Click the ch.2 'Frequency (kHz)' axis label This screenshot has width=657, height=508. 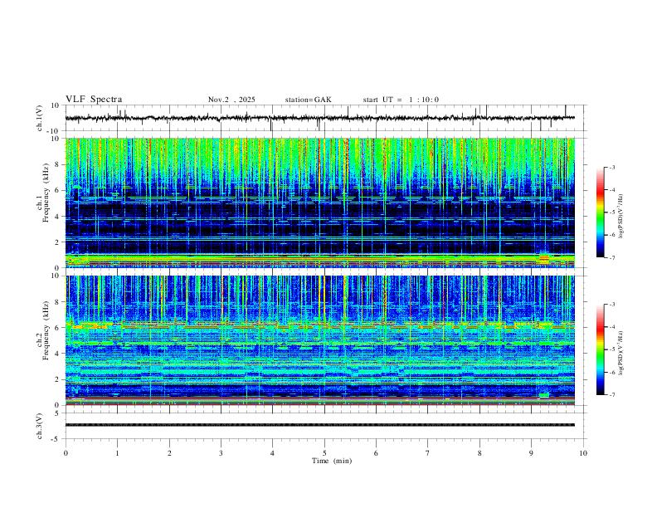[46, 330]
